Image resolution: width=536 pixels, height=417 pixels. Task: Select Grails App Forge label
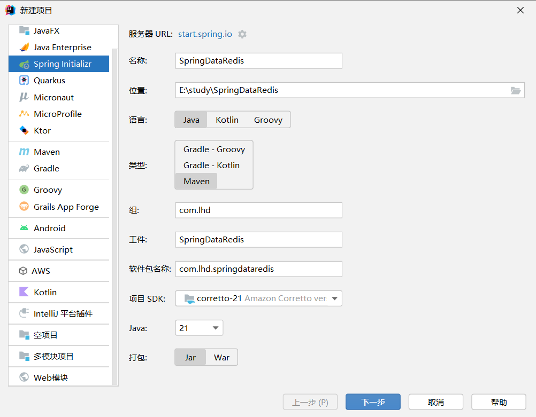(x=66, y=207)
